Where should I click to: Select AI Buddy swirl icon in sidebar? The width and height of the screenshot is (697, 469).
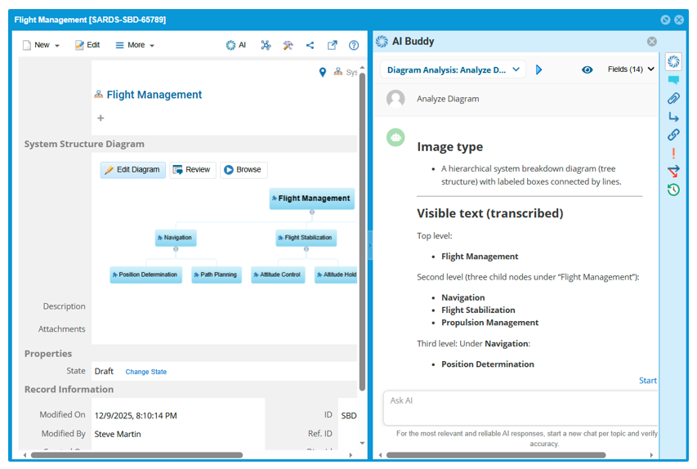(x=673, y=61)
